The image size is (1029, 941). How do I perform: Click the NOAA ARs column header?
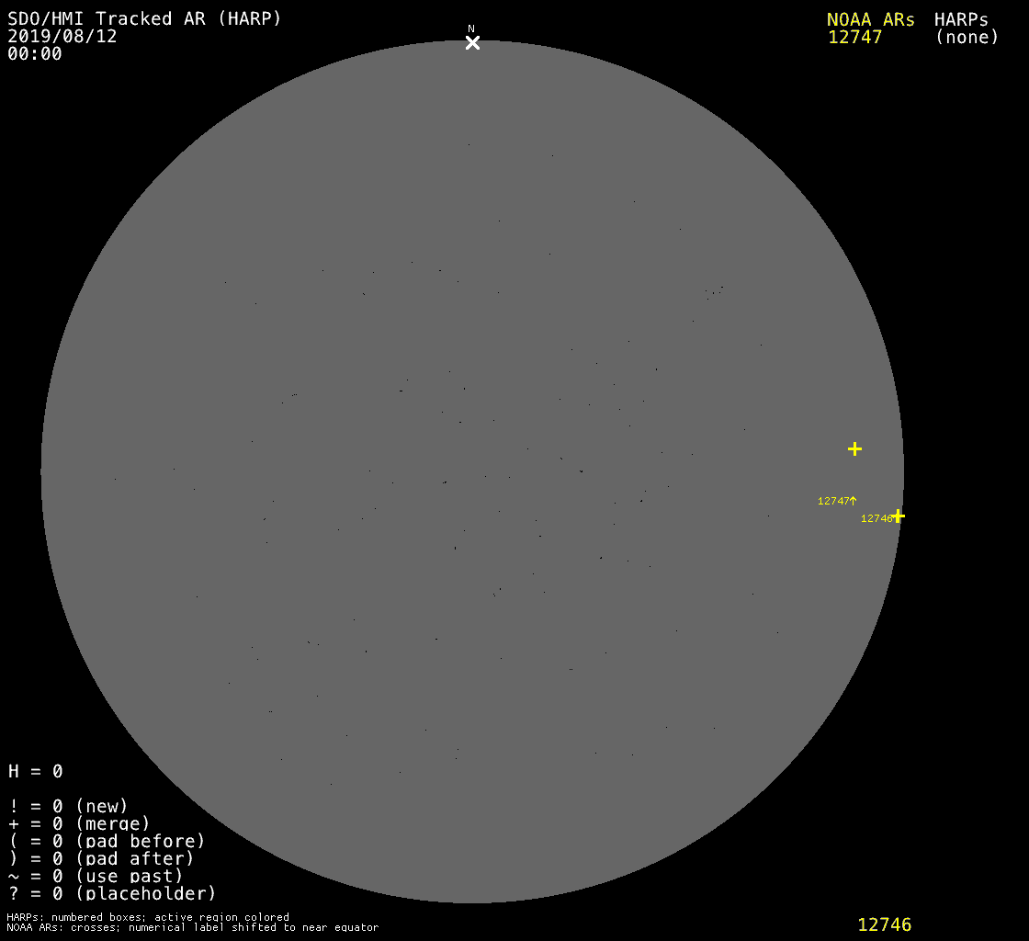pos(870,19)
